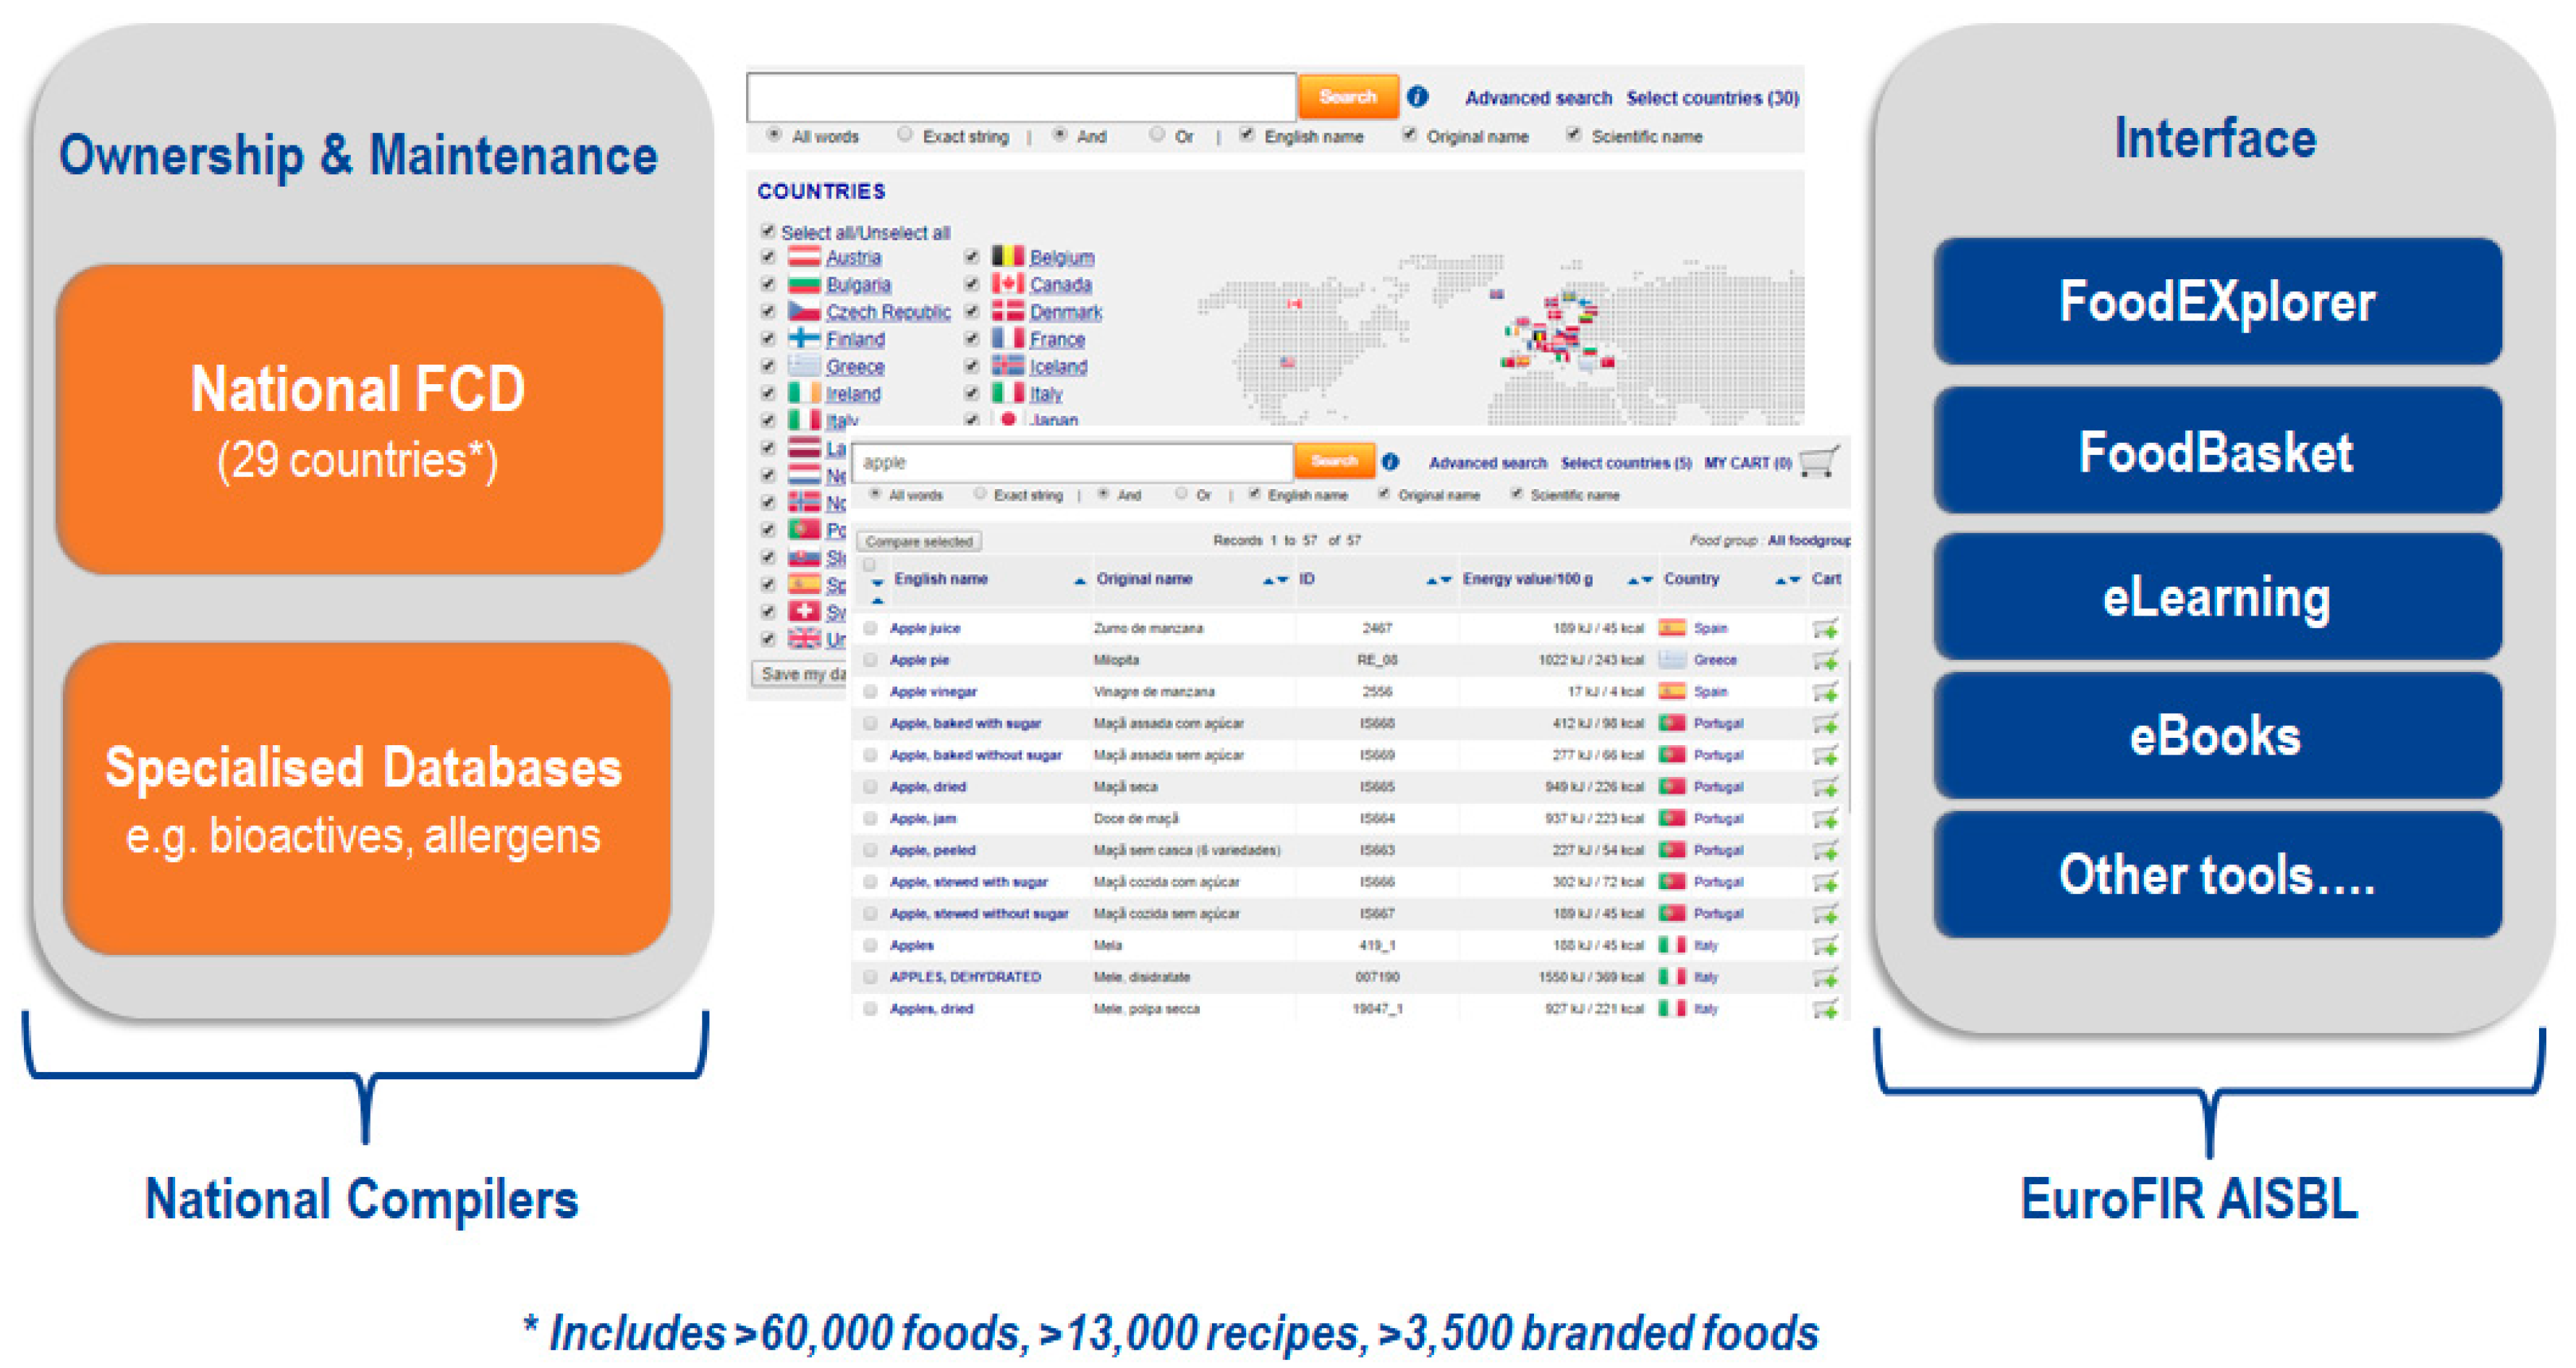The image size is (2576, 1368).
Task: Click the Austria flag icon
Action: pyautogui.click(x=804, y=257)
